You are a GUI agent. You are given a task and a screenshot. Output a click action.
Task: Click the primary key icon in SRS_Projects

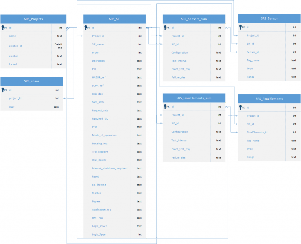coord(3,28)
